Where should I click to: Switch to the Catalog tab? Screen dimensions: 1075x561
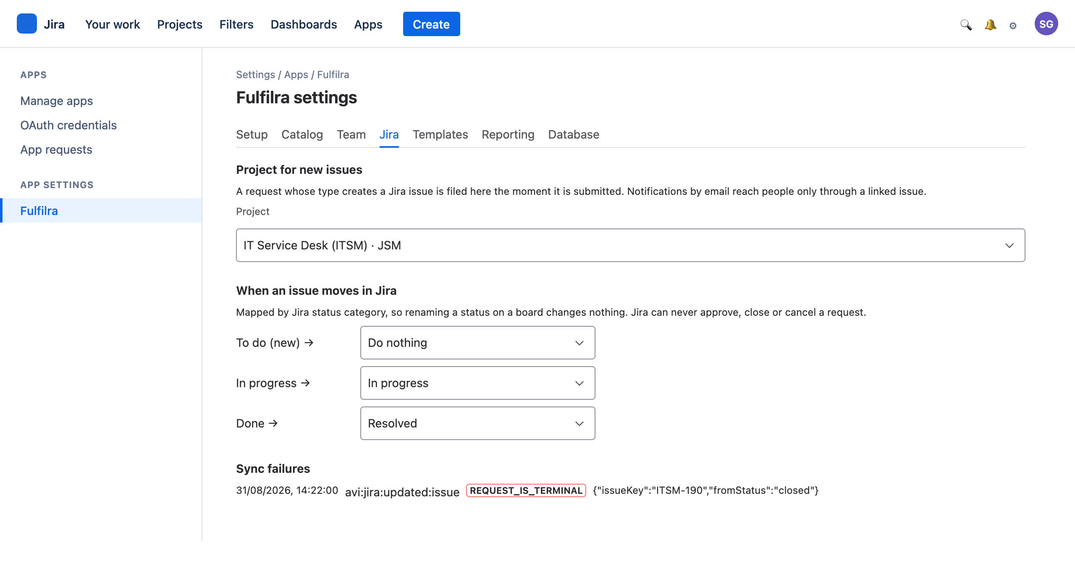click(x=302, y=134)
